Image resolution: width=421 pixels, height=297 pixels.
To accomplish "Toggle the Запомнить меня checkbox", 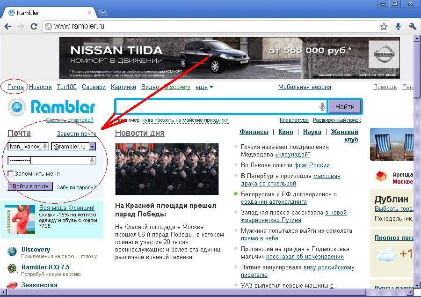I will (10, 174).
